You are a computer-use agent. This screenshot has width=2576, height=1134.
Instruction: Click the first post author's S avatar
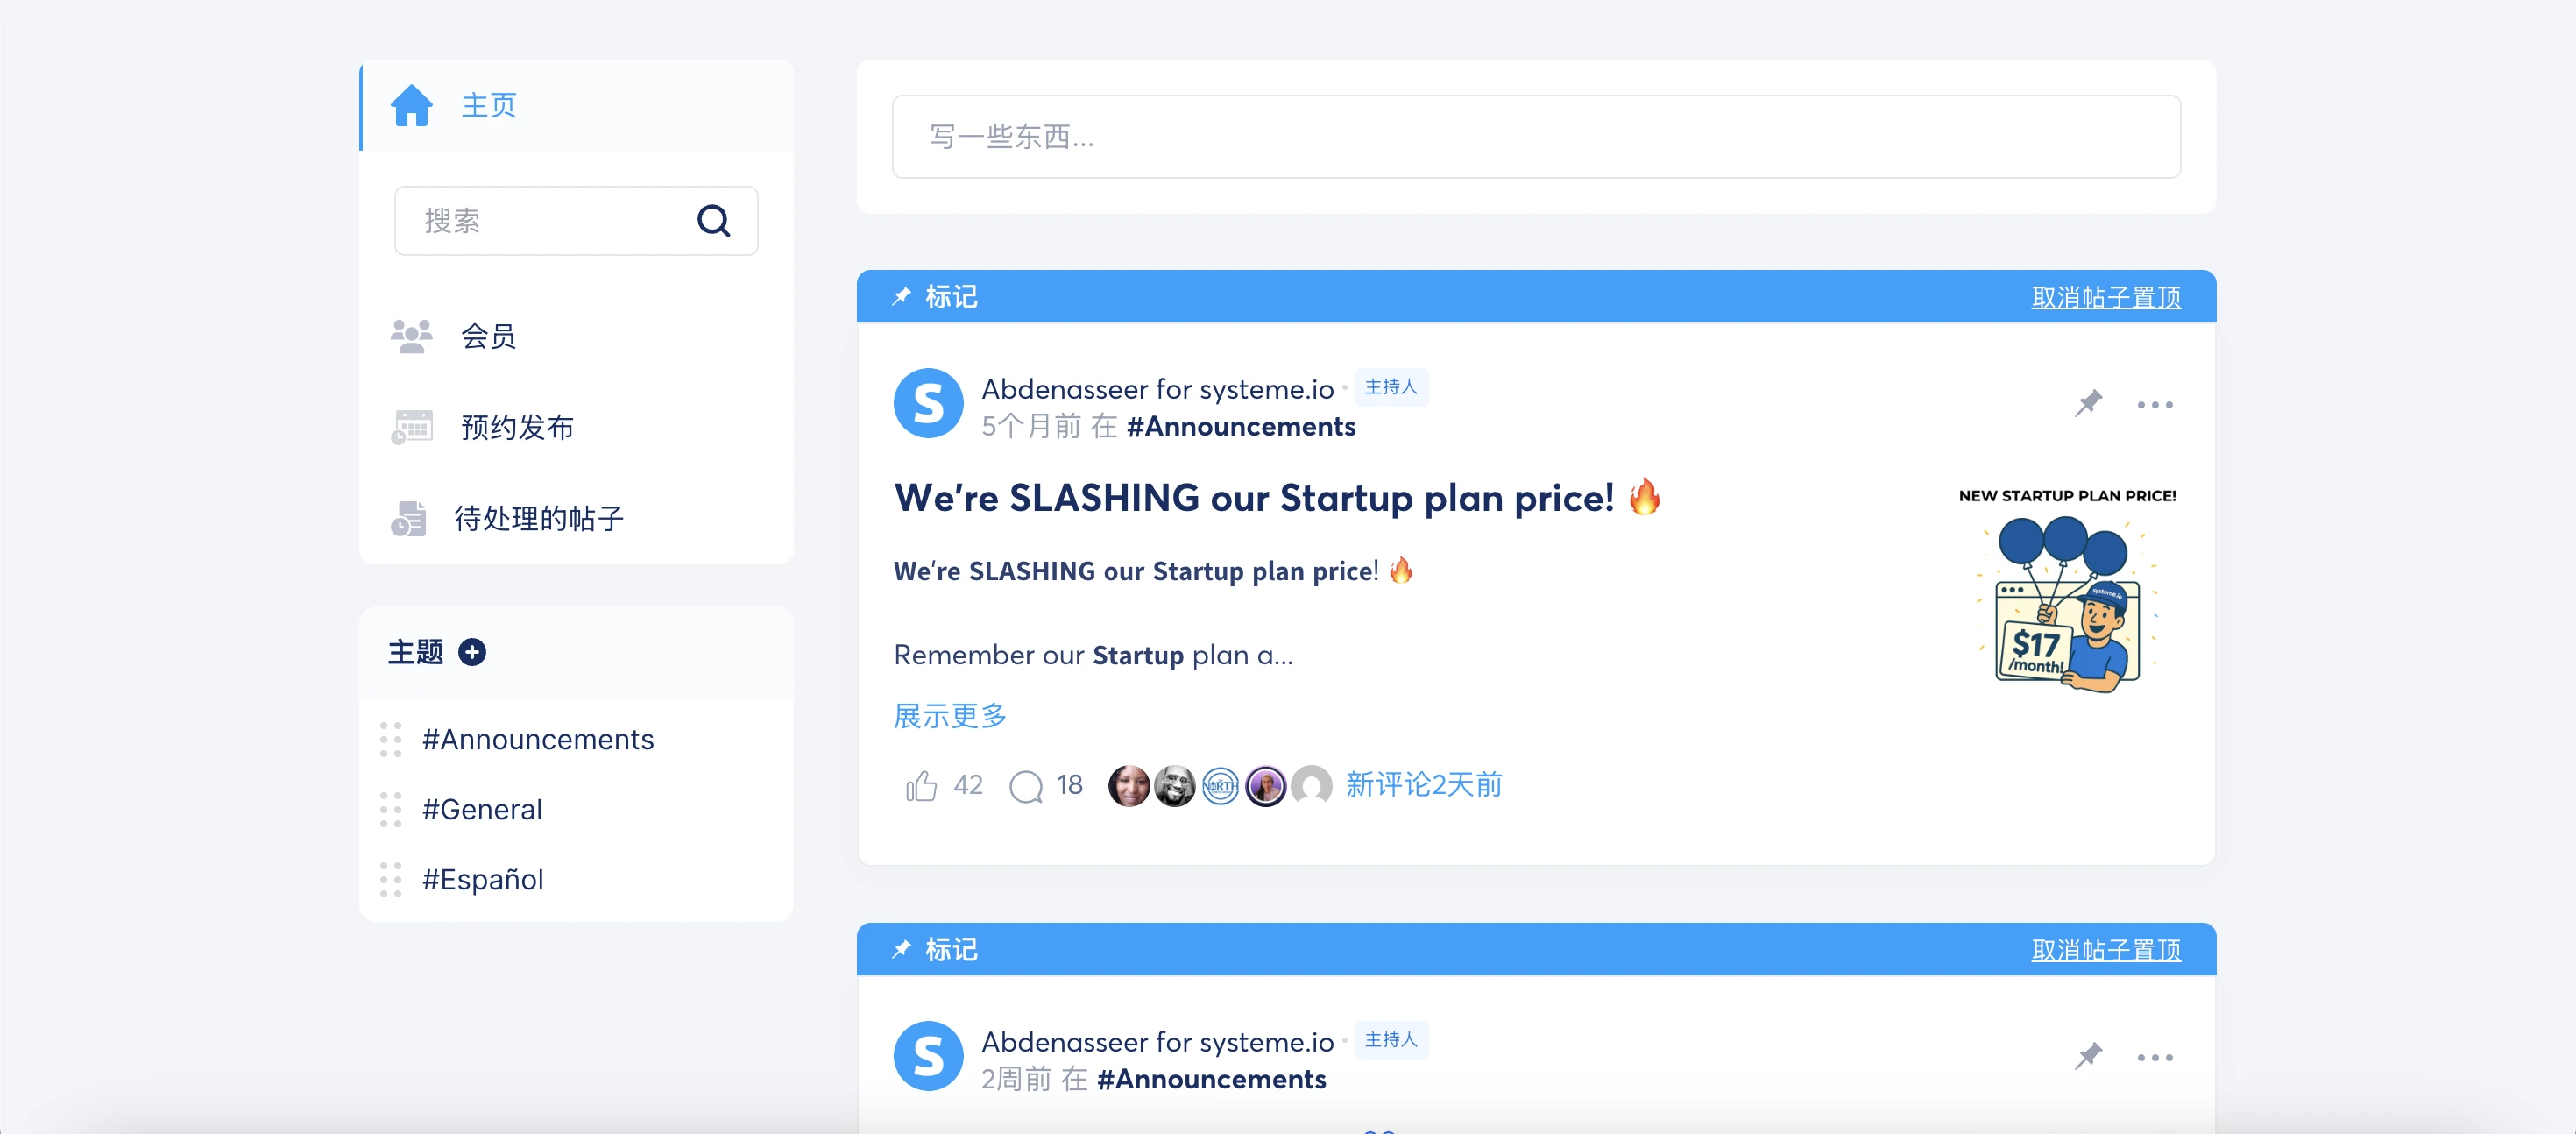927,404
